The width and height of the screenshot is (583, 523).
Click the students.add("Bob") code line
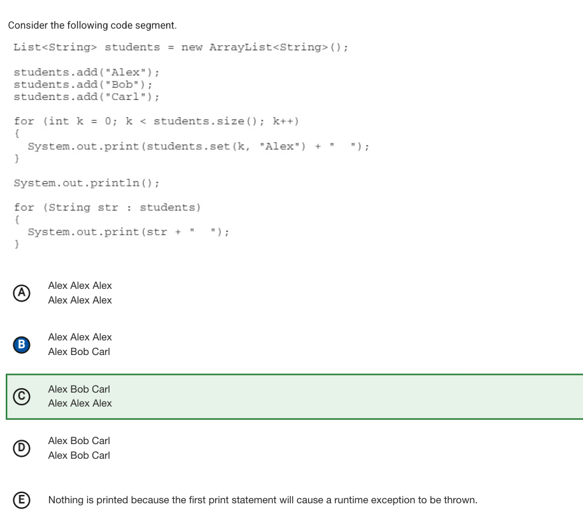pos(83,85)
